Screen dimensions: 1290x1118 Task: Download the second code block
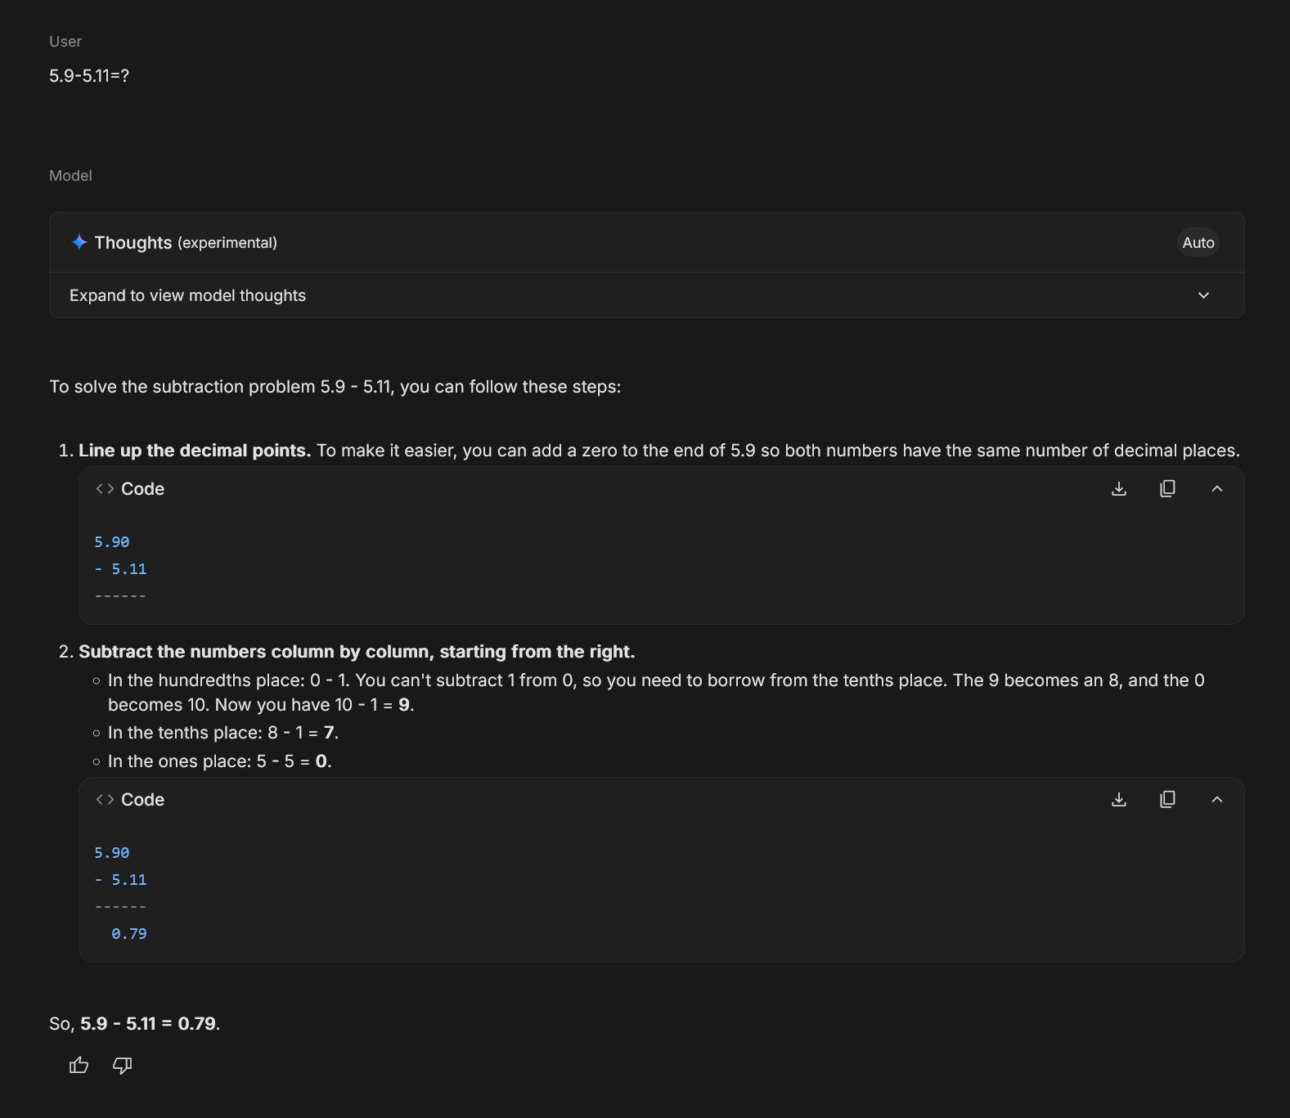[x=1119, y=799]
